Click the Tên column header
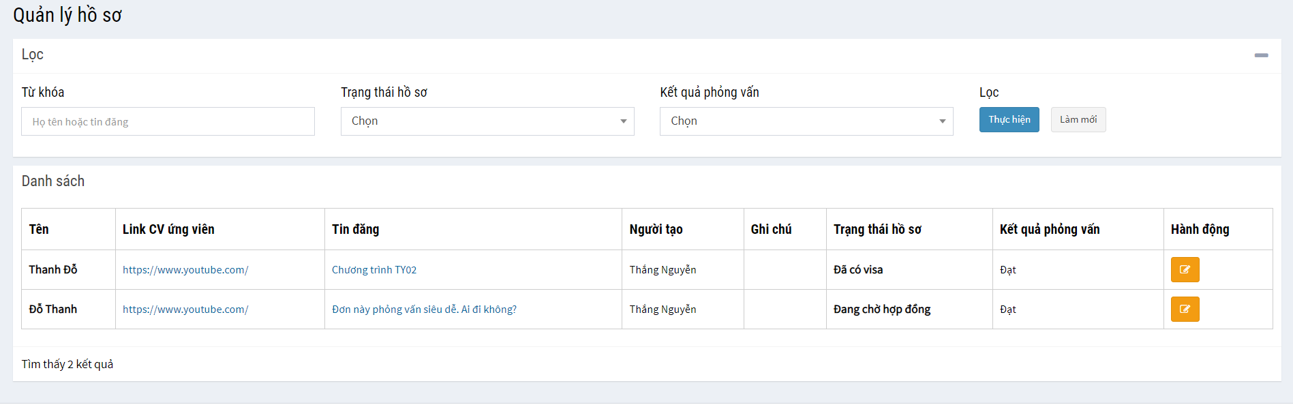This screenshot has width=1293, height=407. click(x=39, y=230)
